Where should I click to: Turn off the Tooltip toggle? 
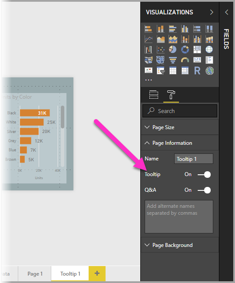coord(204,174)
